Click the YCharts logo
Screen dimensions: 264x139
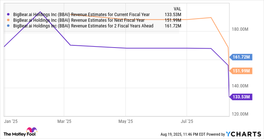pyautogui.click(x=243, y=134)
